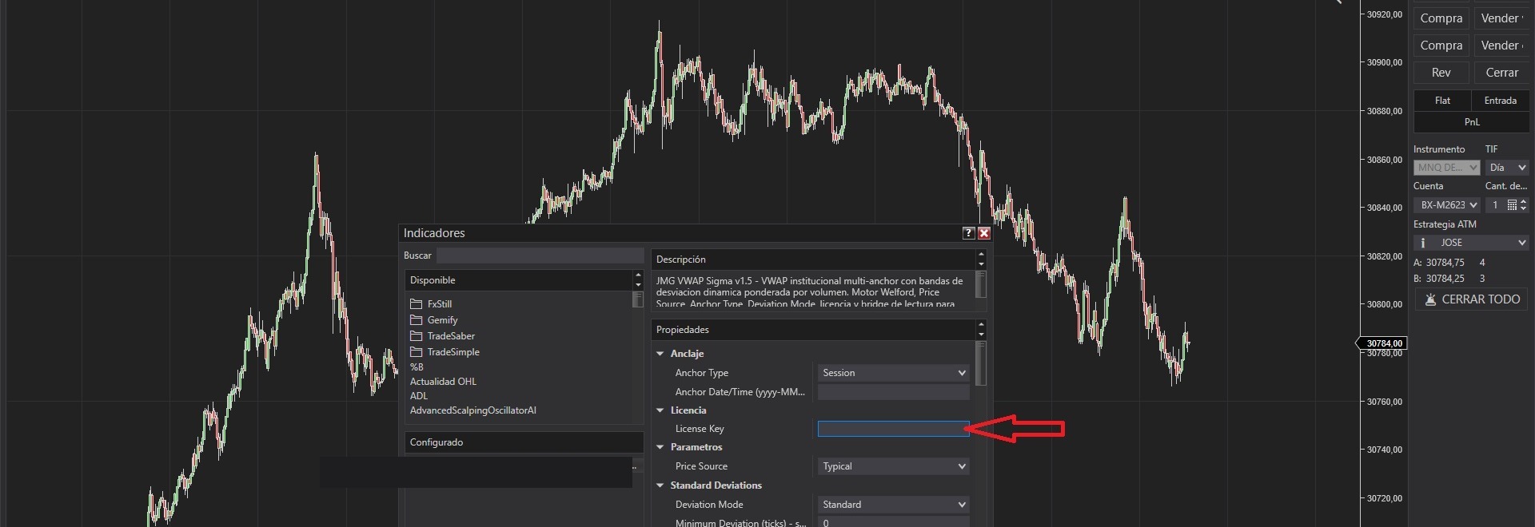1535x527 pixels.
Task: Click the Minimum Deviation ticks field
Action: [x=893, y=522]
